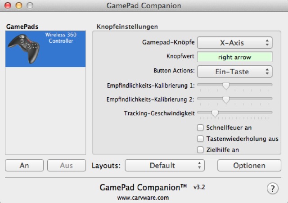The image size is (288, 203).
Task: Expand the Button Actions Ein-Taste dropdown
Action: click(235, 71)
